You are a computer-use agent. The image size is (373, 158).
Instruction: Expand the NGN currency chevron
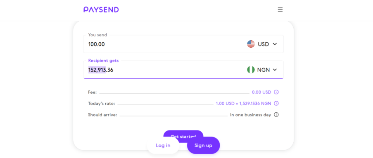coord(275,70)
